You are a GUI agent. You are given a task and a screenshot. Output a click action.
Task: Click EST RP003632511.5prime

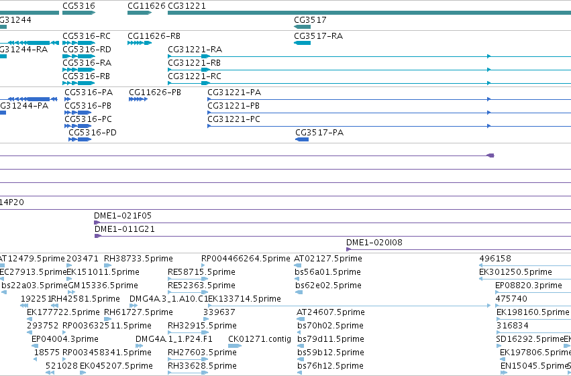coord(107,326)
